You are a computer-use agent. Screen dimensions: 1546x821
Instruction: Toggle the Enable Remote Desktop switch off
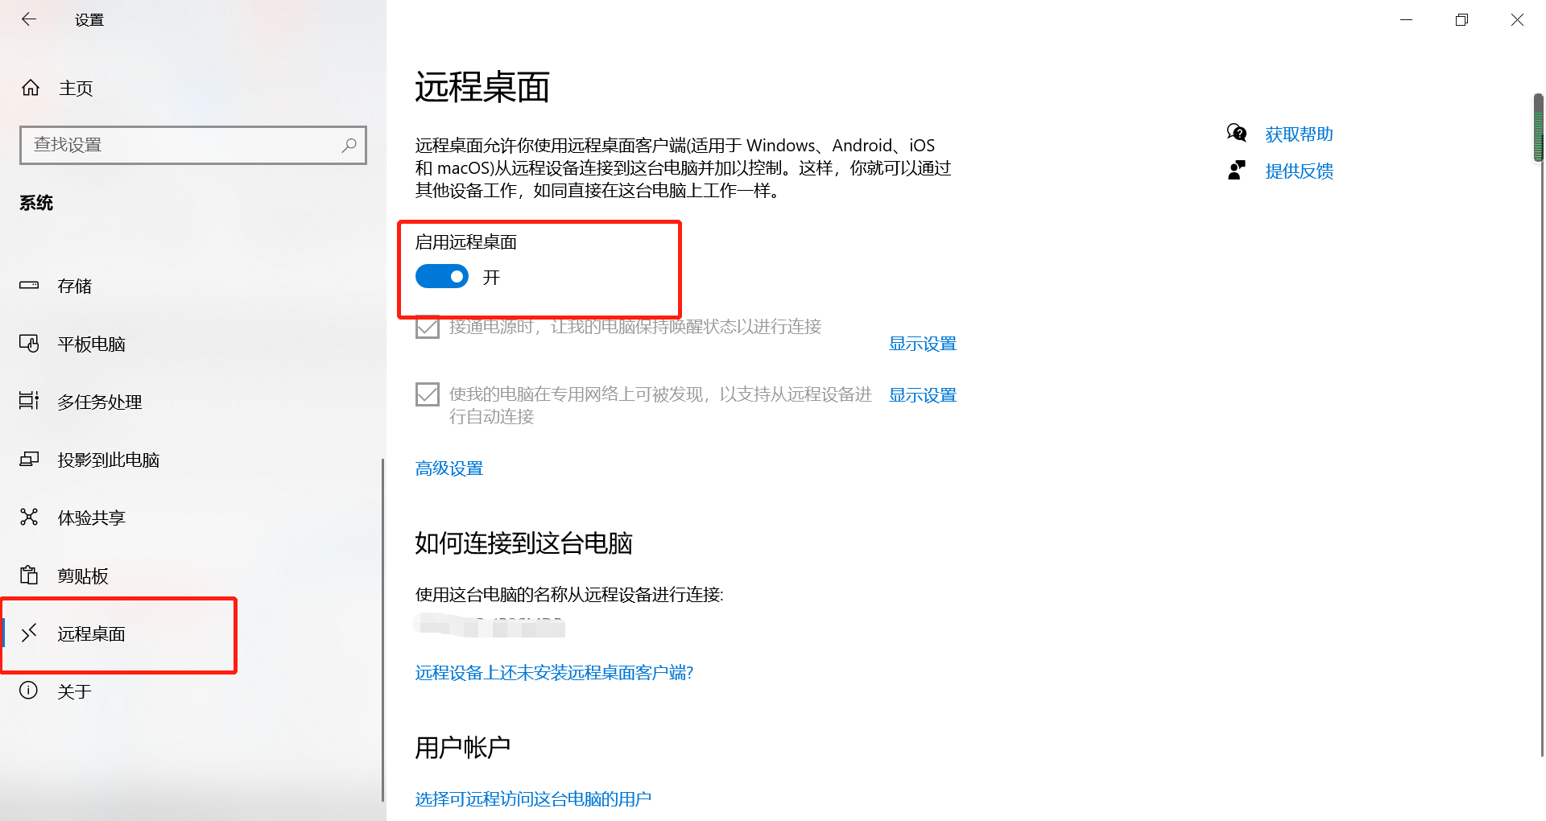pyautogui.click(x=441, y=277)
